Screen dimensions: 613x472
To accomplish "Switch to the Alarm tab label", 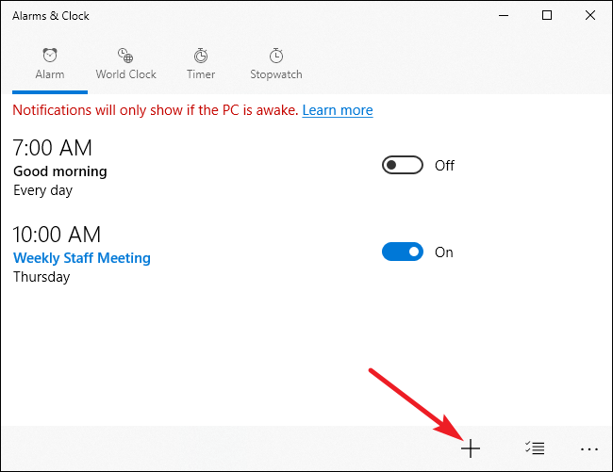I will pyautogui.click(x=50, y=74).
